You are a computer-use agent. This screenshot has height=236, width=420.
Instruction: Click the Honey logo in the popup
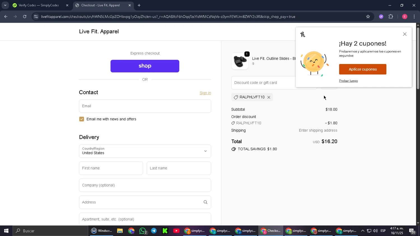pos(303,34)
